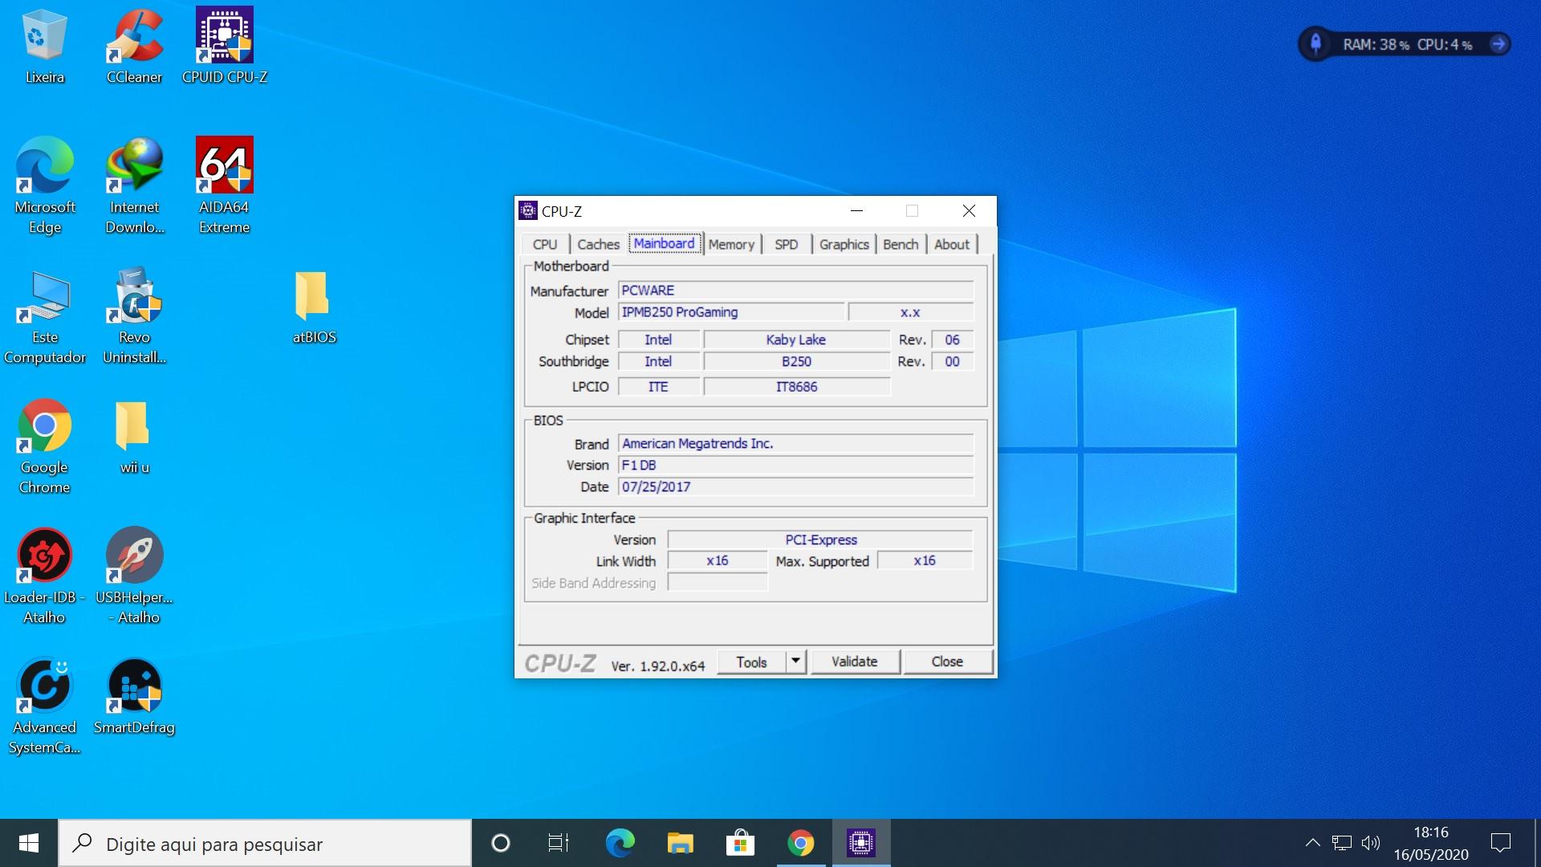Open the Windows Start menu
1541x867 pixels.
pyautogui.click(x=29, y=843)
